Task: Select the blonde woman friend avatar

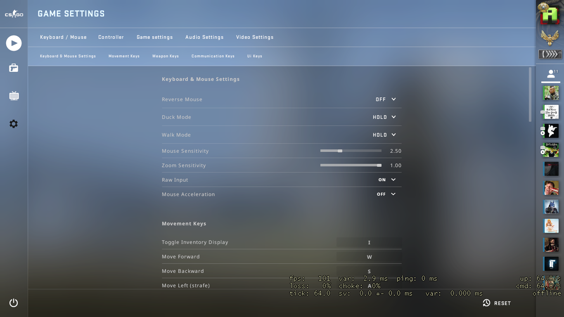Action: (x=551, y=226)
